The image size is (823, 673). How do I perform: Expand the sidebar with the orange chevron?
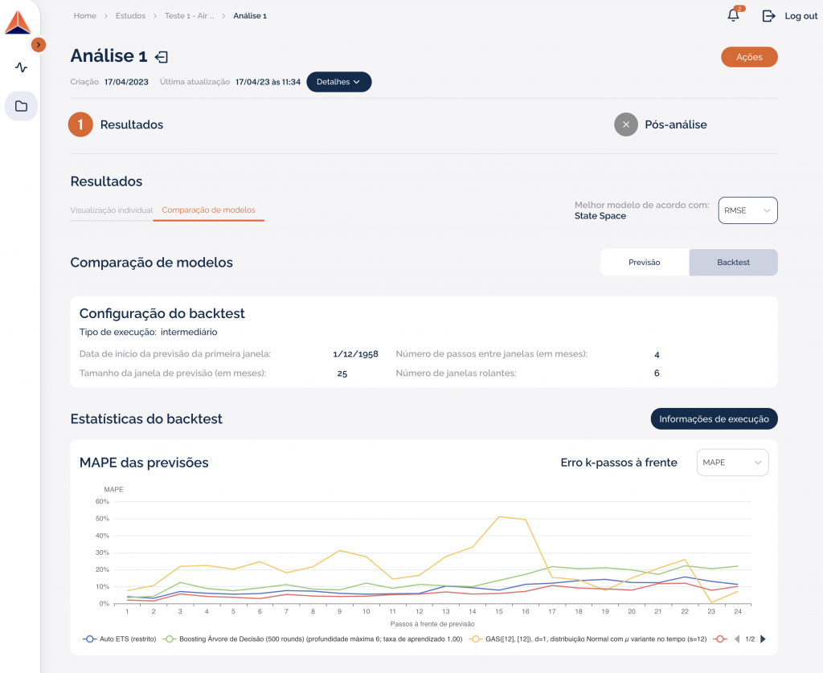coord(39,45)
